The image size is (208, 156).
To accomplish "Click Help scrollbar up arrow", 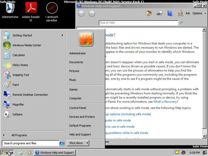I will (x=204, y=29).
